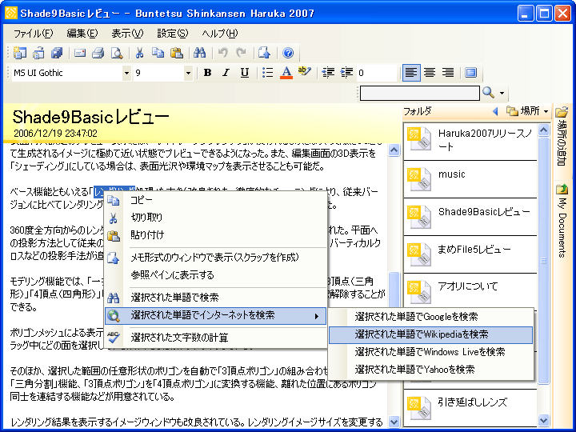Select 選択された文字数の計算 context item
This screenshot has width=576, height=432.
pos(216,338)
